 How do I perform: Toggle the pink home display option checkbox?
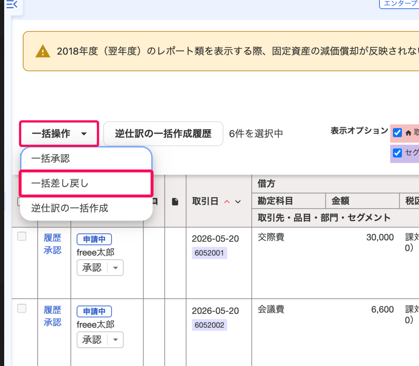pyautogui.click(x=397, y=133)
